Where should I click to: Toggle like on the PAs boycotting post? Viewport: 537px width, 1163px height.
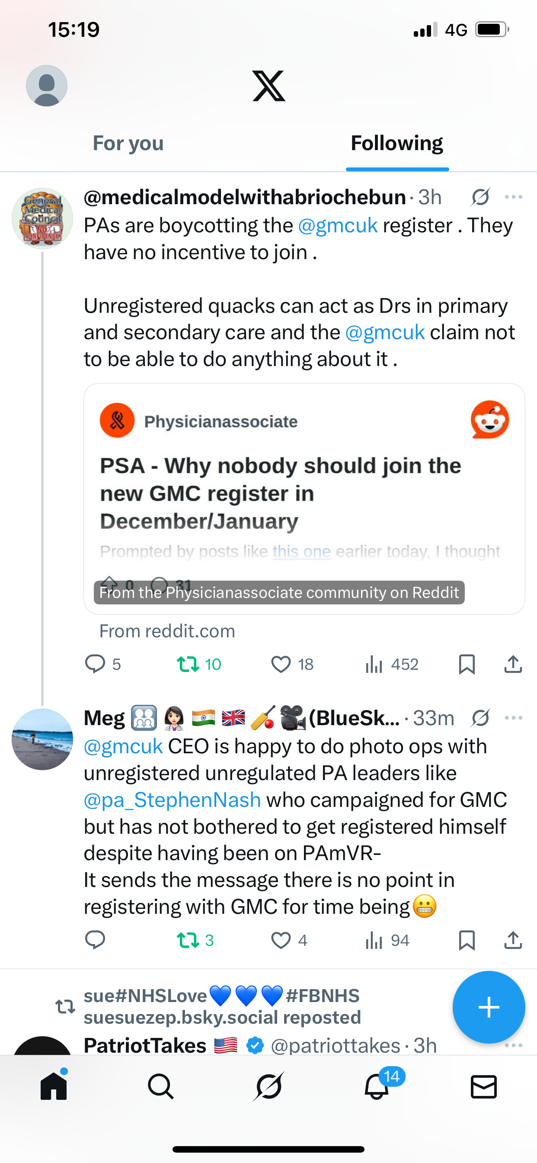(281, 665)
